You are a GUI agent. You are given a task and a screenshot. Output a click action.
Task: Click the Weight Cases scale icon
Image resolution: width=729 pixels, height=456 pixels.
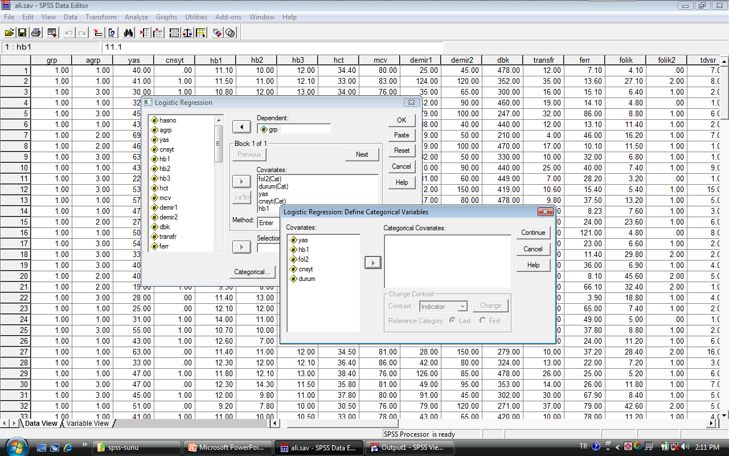pyautogui.click(x=187, y=32)
